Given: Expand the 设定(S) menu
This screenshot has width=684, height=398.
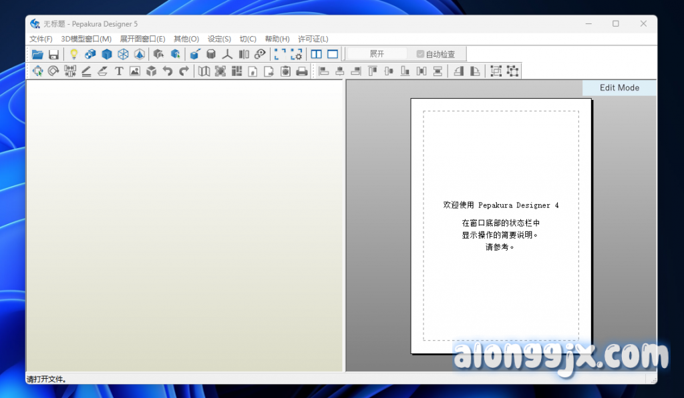Looking at the screenshot, I should [219, 39].
